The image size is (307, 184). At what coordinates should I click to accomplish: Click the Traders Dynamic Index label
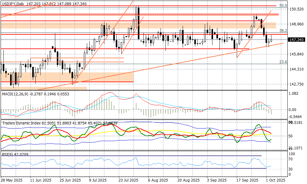coord(23,123)
